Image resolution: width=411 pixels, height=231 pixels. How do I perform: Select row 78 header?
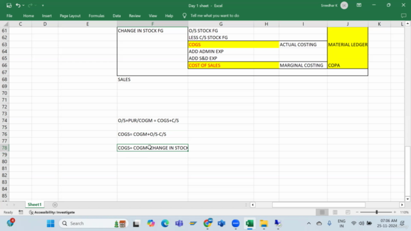(4, 148)
